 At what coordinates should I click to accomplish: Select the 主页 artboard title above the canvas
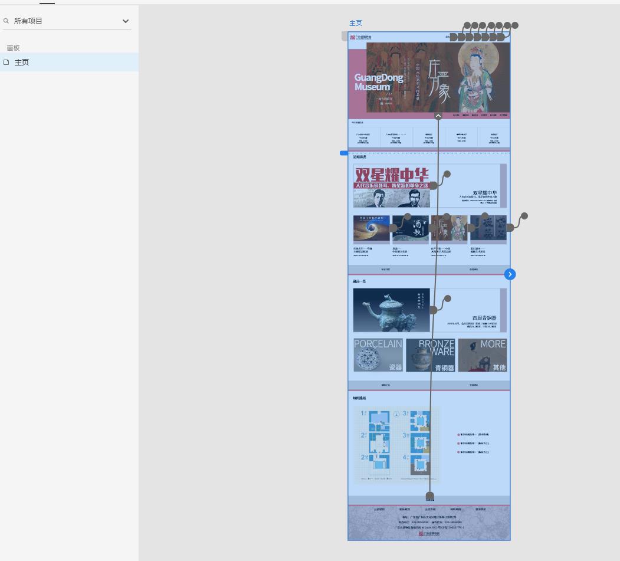pos(356,23)
